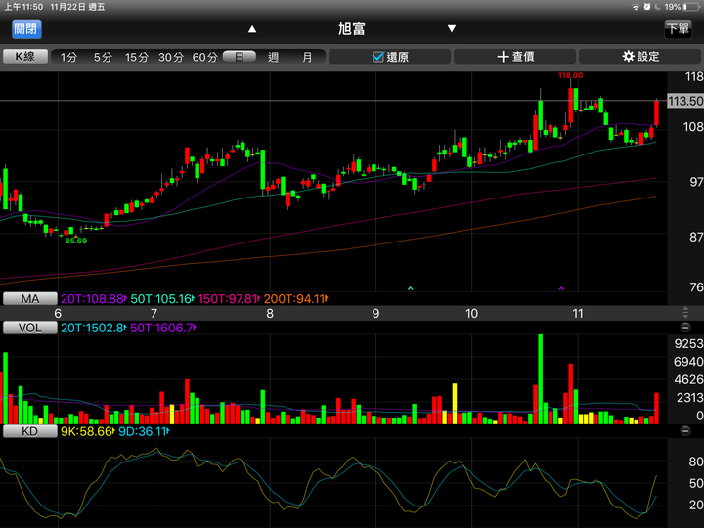
Task: Open the MA indicator selector
Action: click(x=30, y=298)
